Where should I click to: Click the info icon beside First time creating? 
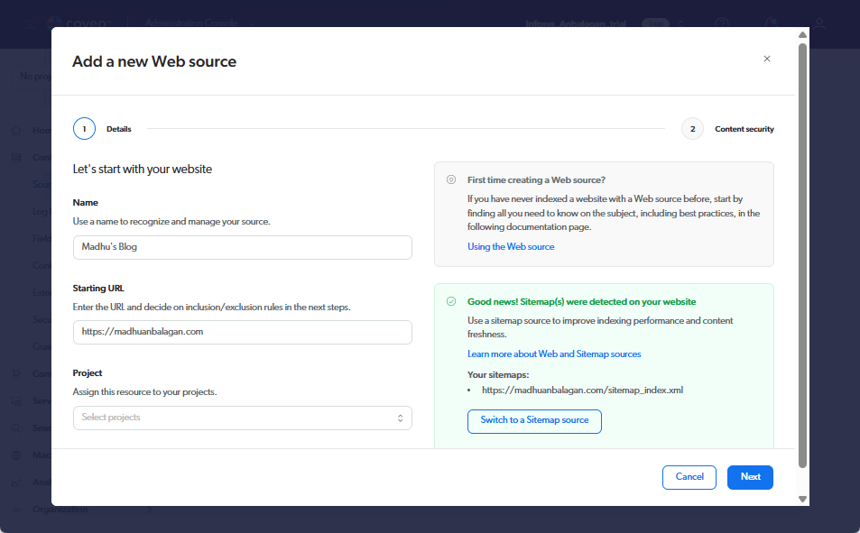click(x=451, y=179)
